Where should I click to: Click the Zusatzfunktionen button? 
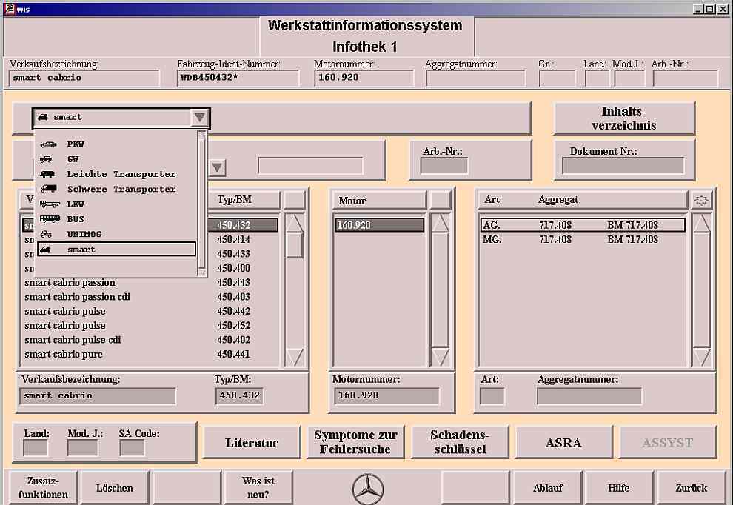click(43, 488)
